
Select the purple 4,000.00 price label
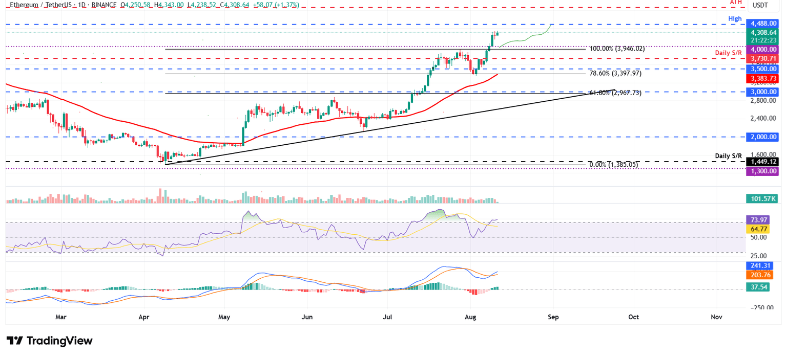coord(763,49)
